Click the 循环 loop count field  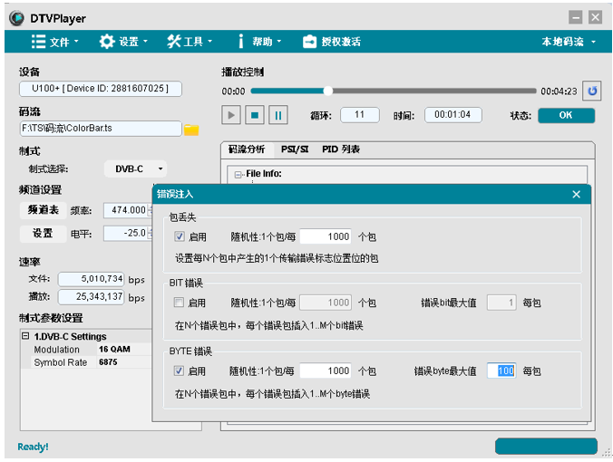coord(360,115)
